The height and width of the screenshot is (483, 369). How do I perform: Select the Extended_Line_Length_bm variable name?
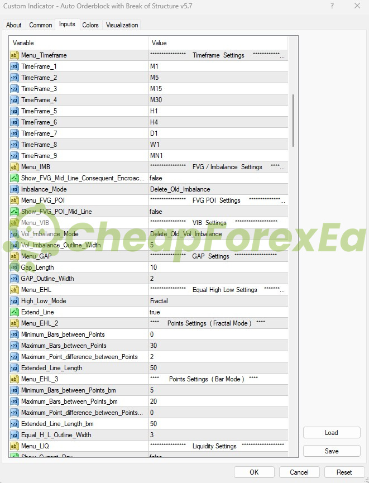pos(57,424)
